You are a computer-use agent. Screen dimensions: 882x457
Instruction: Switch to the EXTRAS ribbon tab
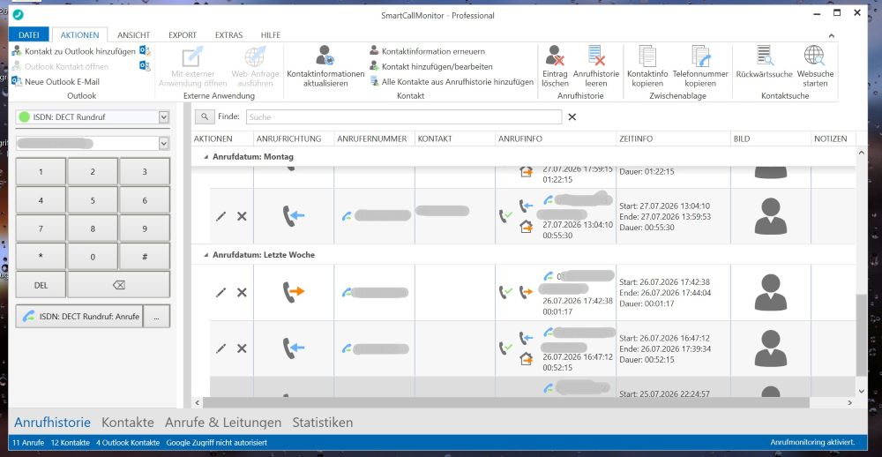tap(228, 35)
